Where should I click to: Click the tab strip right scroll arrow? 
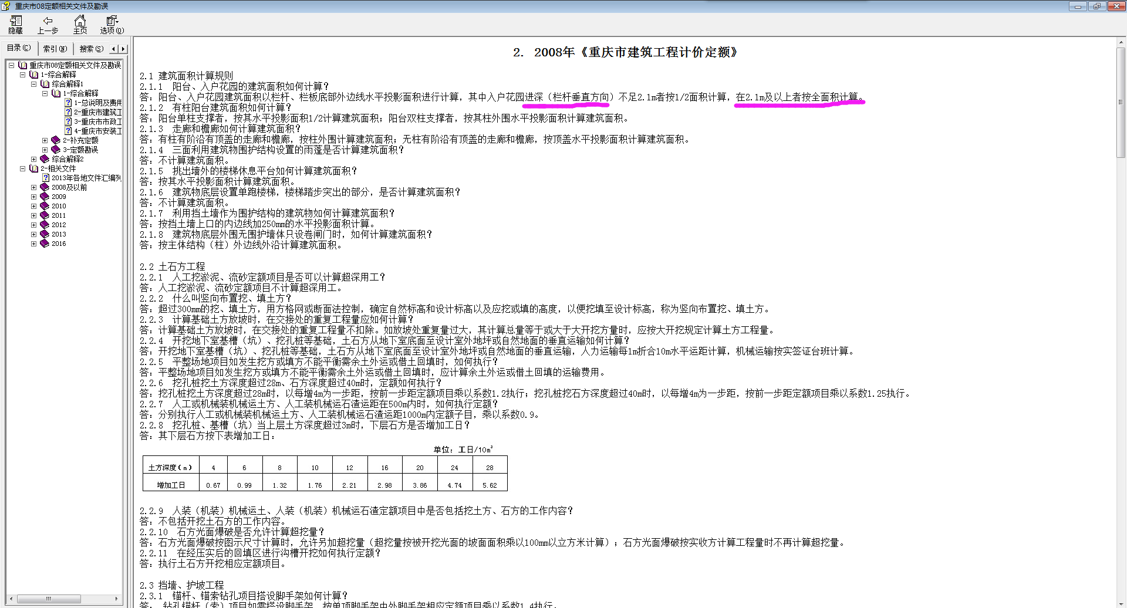[123, 49]
